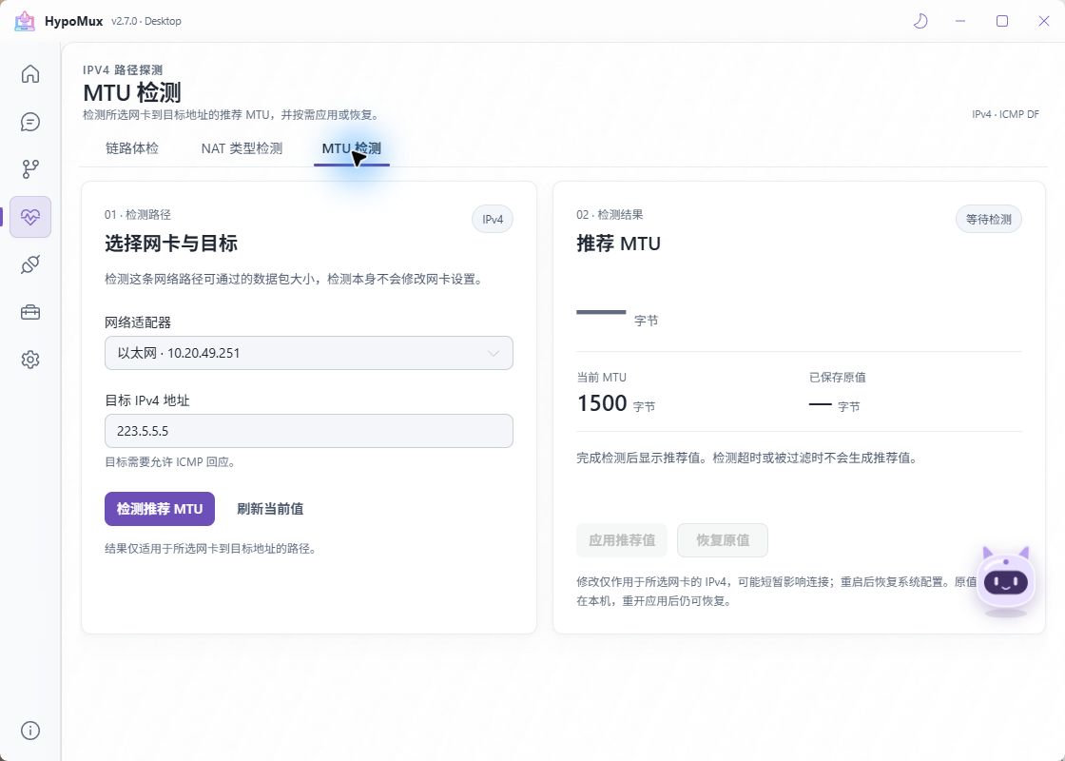Viewport: 1065px width, 761px height.
Task: Click the 当前 MTU label
Action: 602,377
